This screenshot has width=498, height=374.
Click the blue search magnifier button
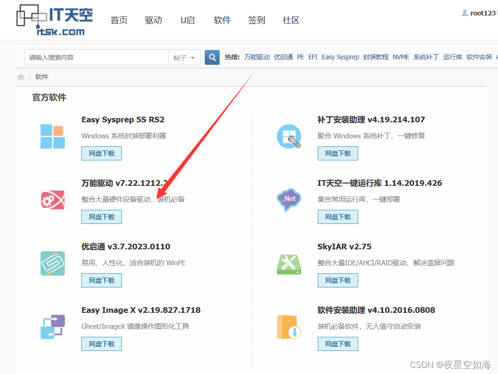pyautogui.click(x=212, y=57)
